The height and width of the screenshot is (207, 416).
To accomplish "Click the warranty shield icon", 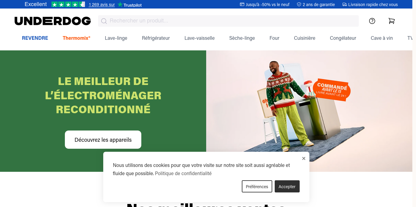I will pos(299,5).
